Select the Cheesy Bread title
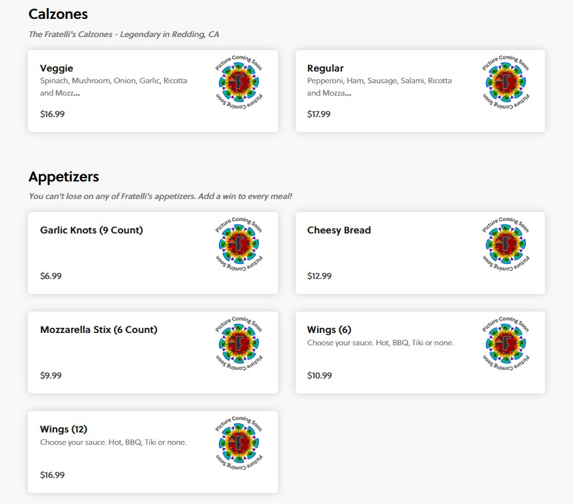The width and height of the screenshot is (573, 504). (x=339, y=230)
